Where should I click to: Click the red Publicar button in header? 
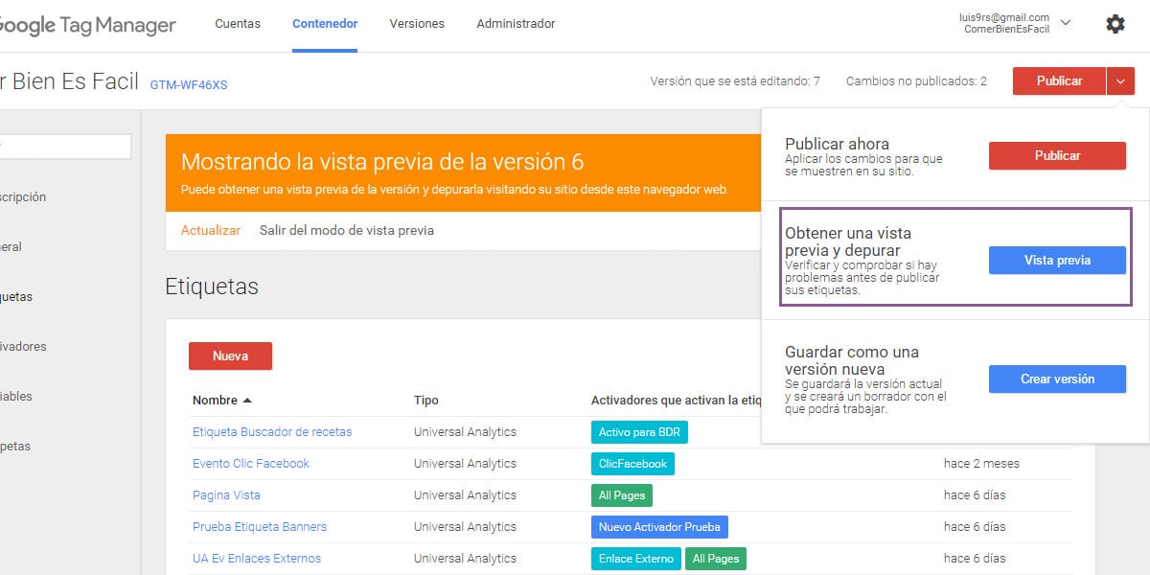1059,81
